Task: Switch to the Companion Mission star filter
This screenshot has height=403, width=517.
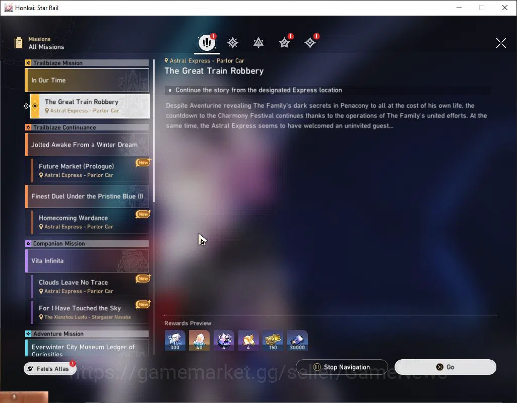Action: pos(284,42)
